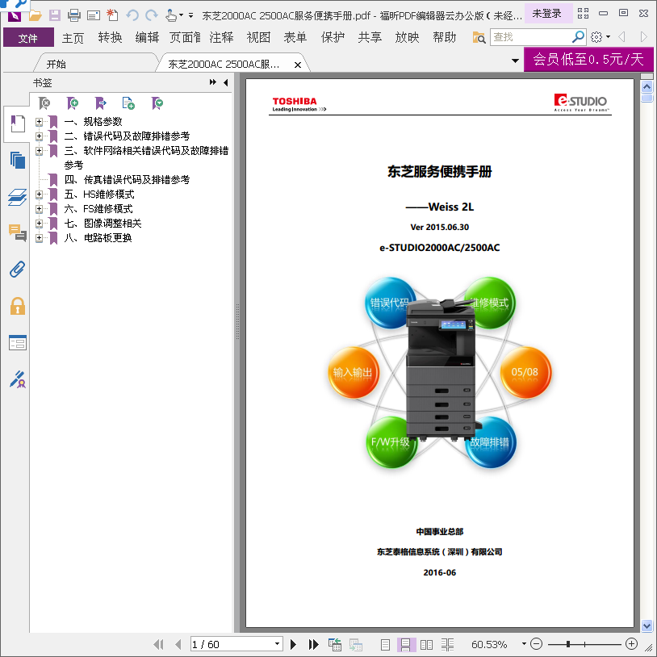Print document using the printer icon
The image size is (657, 657).
coord(73,15)
